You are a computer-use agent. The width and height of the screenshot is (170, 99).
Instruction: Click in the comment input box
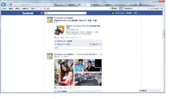(x=78, y=48)
